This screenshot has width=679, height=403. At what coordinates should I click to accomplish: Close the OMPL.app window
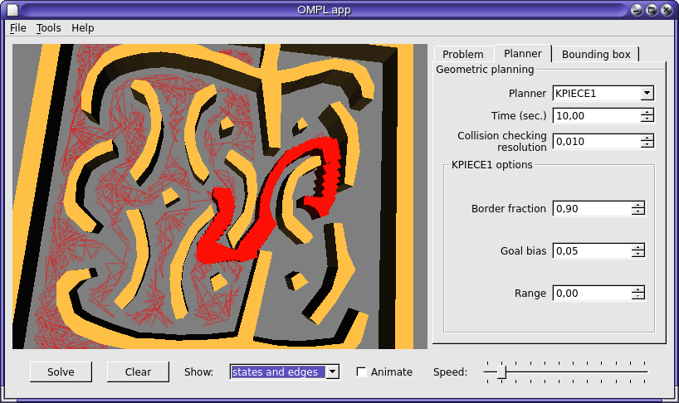click(x=667, y=10)
